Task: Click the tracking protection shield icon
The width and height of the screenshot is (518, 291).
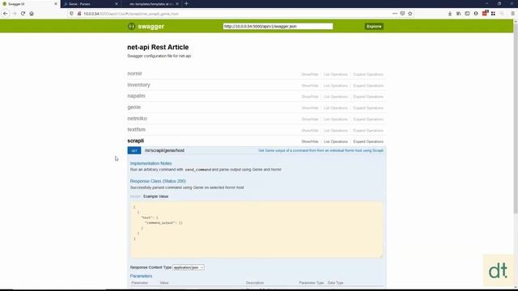Action: tap(72, 14)
